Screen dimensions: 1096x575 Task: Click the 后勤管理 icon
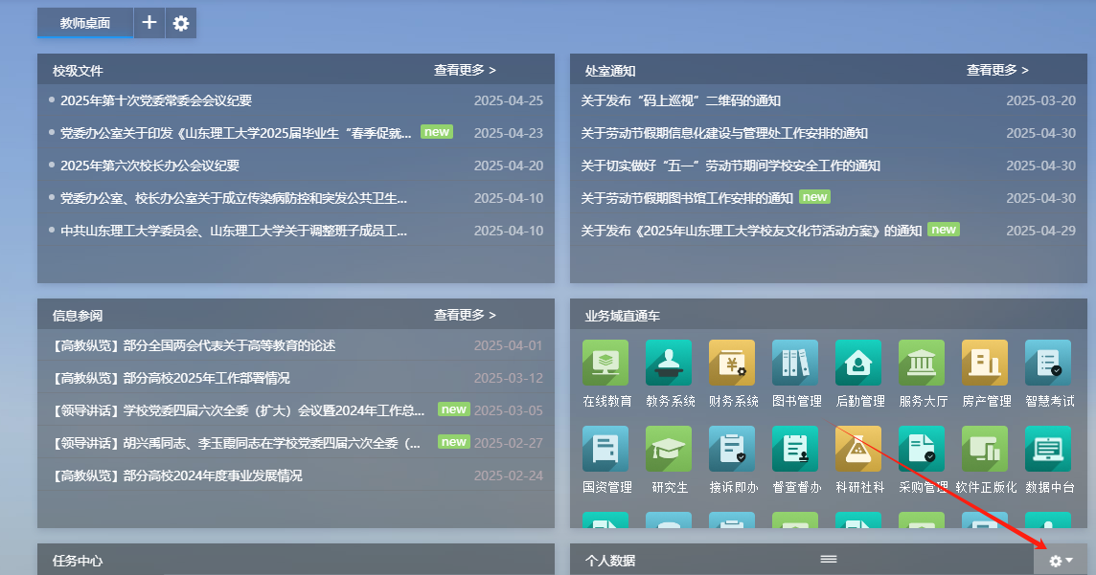tap(859, 364)
